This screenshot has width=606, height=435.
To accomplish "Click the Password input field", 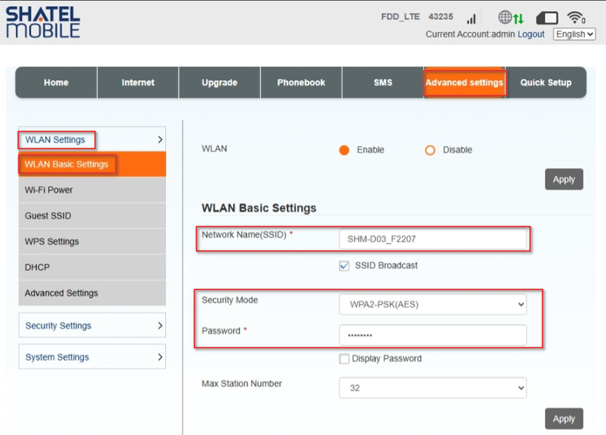I will pyautogui.click(x=432, y=335).
